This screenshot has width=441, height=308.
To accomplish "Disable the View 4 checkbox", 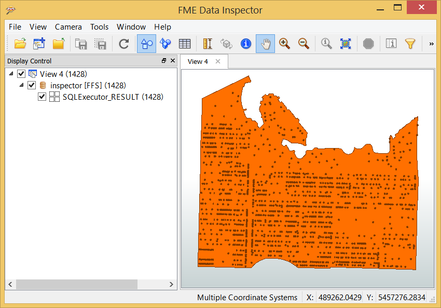I will click(21, 74).
